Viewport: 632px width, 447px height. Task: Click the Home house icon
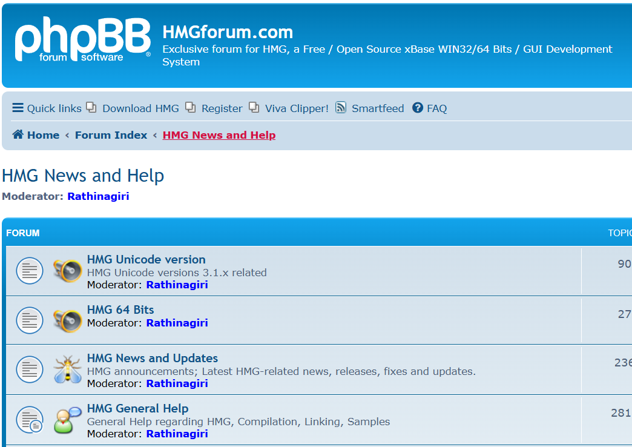click(18, 134)
